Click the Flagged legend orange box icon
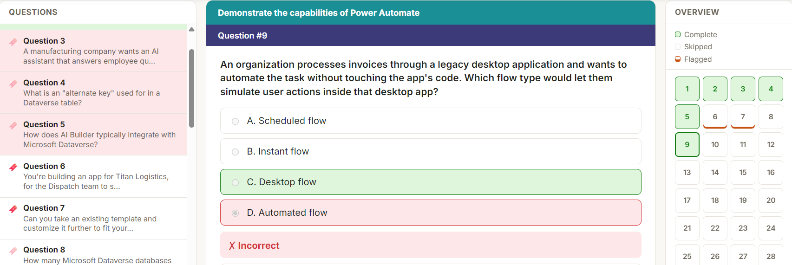 click(x=678, y=59)
